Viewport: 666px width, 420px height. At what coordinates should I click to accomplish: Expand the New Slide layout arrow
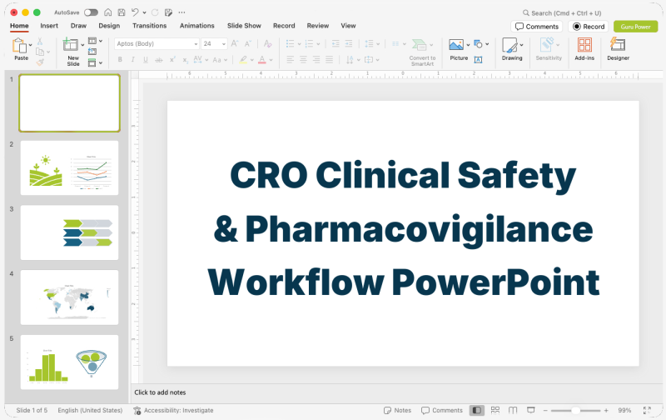tap(82, 45)
